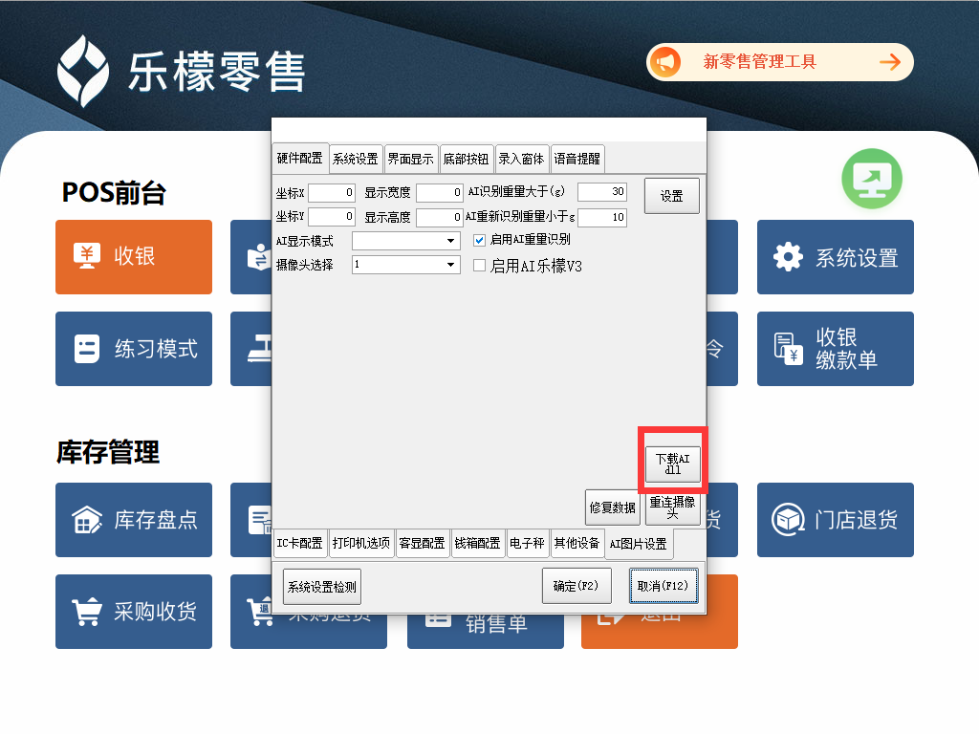The height and width of the screenshot is (734, 979).
Task: Click the arrow on 新零售管理工具 banner
Action: (x=890, y=62)
